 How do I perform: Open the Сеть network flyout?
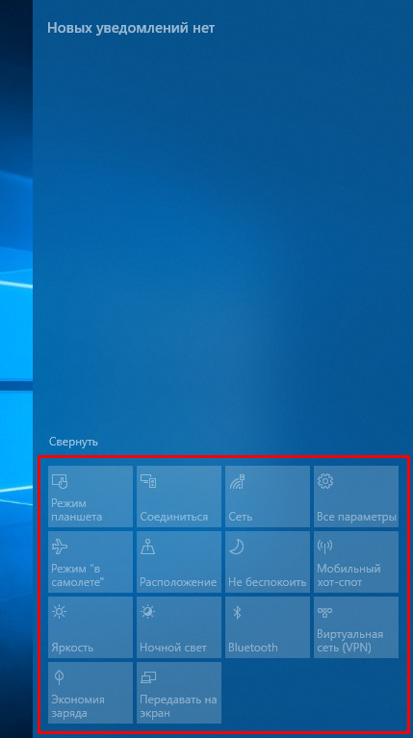(268, 496)
